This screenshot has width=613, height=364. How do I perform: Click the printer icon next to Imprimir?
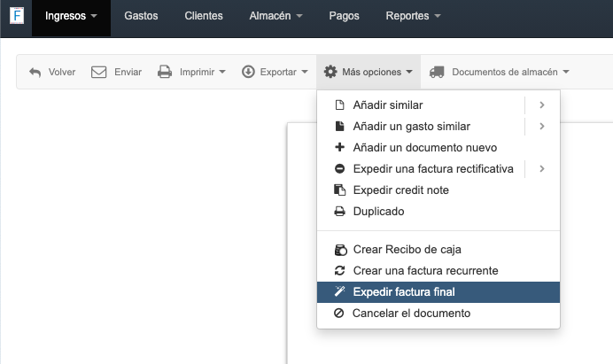165,72
